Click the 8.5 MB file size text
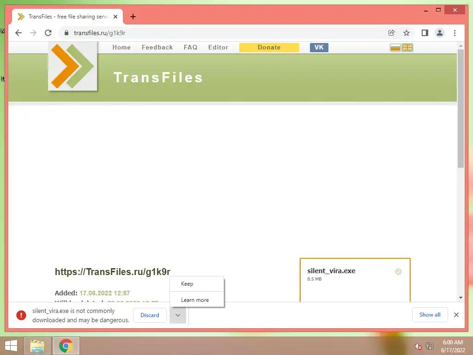Viewport: 473px width, 355px height. click(314, 279)
